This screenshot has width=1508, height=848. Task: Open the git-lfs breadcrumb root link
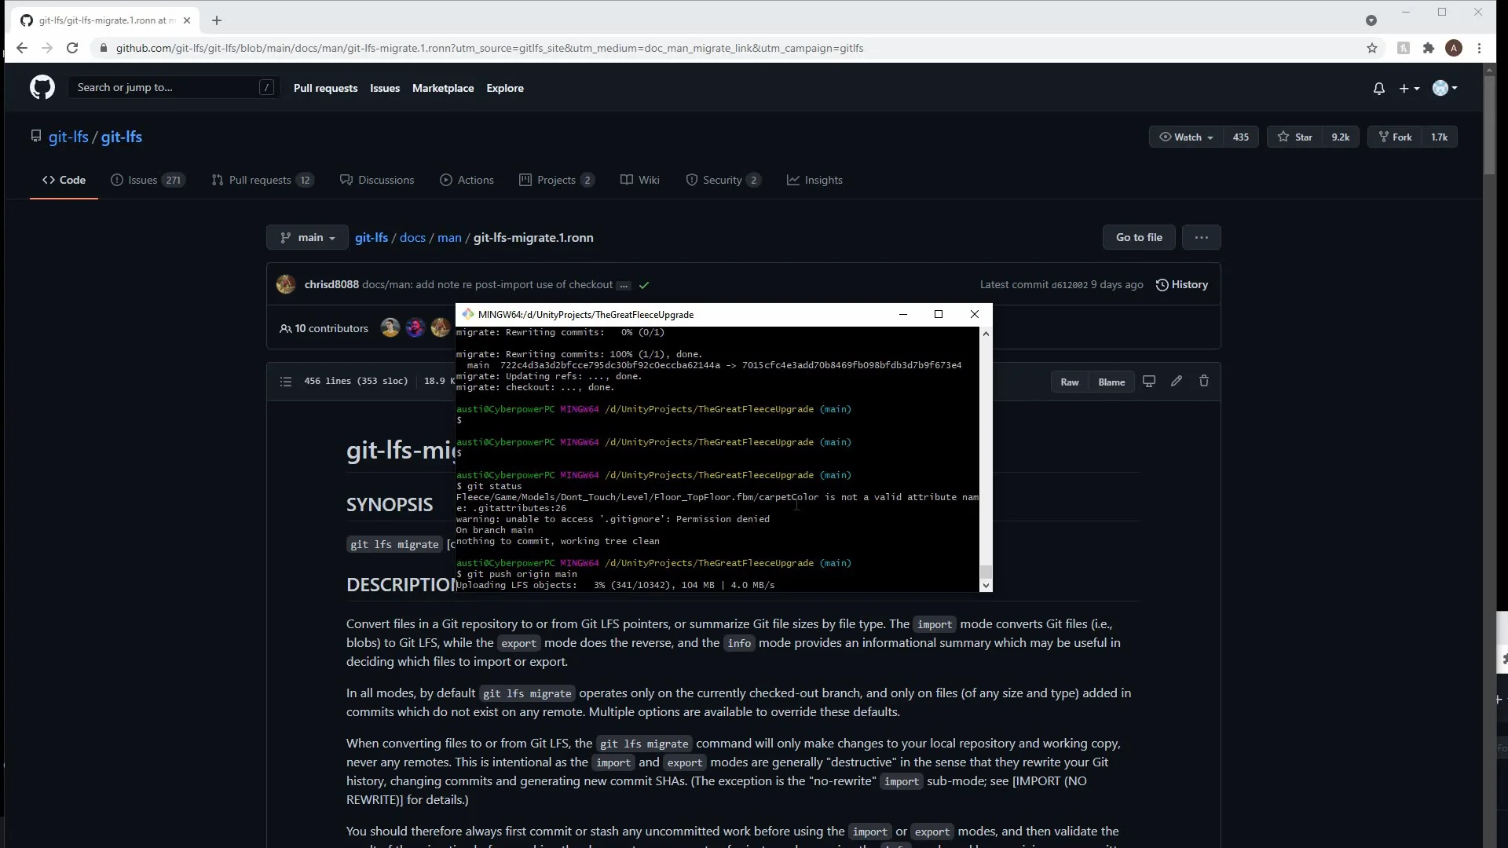click(x=372, y=237)
